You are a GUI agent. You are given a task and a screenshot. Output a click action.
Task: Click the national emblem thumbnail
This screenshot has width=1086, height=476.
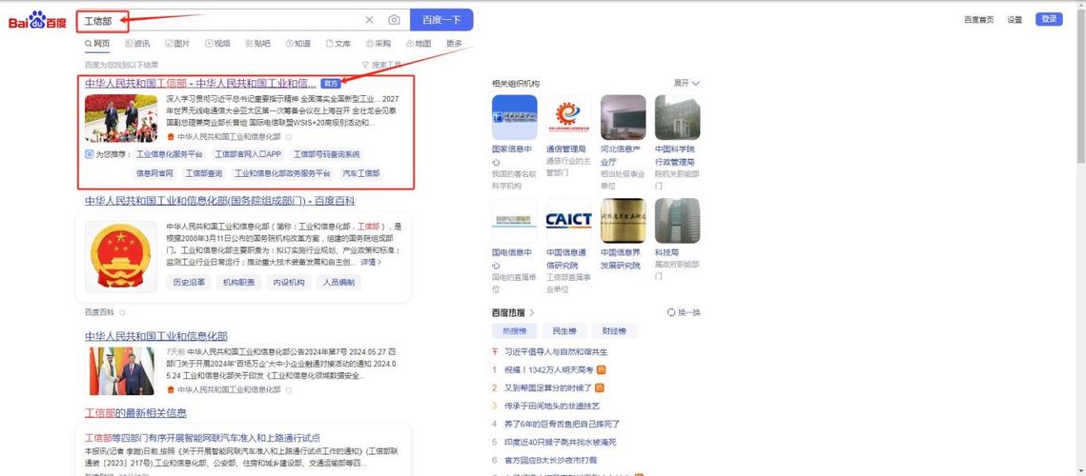click(x=121, y=257)
